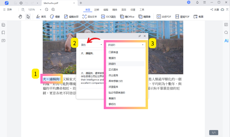Convert with 轉Office
The image size is (230, 137).
point(127,17)
